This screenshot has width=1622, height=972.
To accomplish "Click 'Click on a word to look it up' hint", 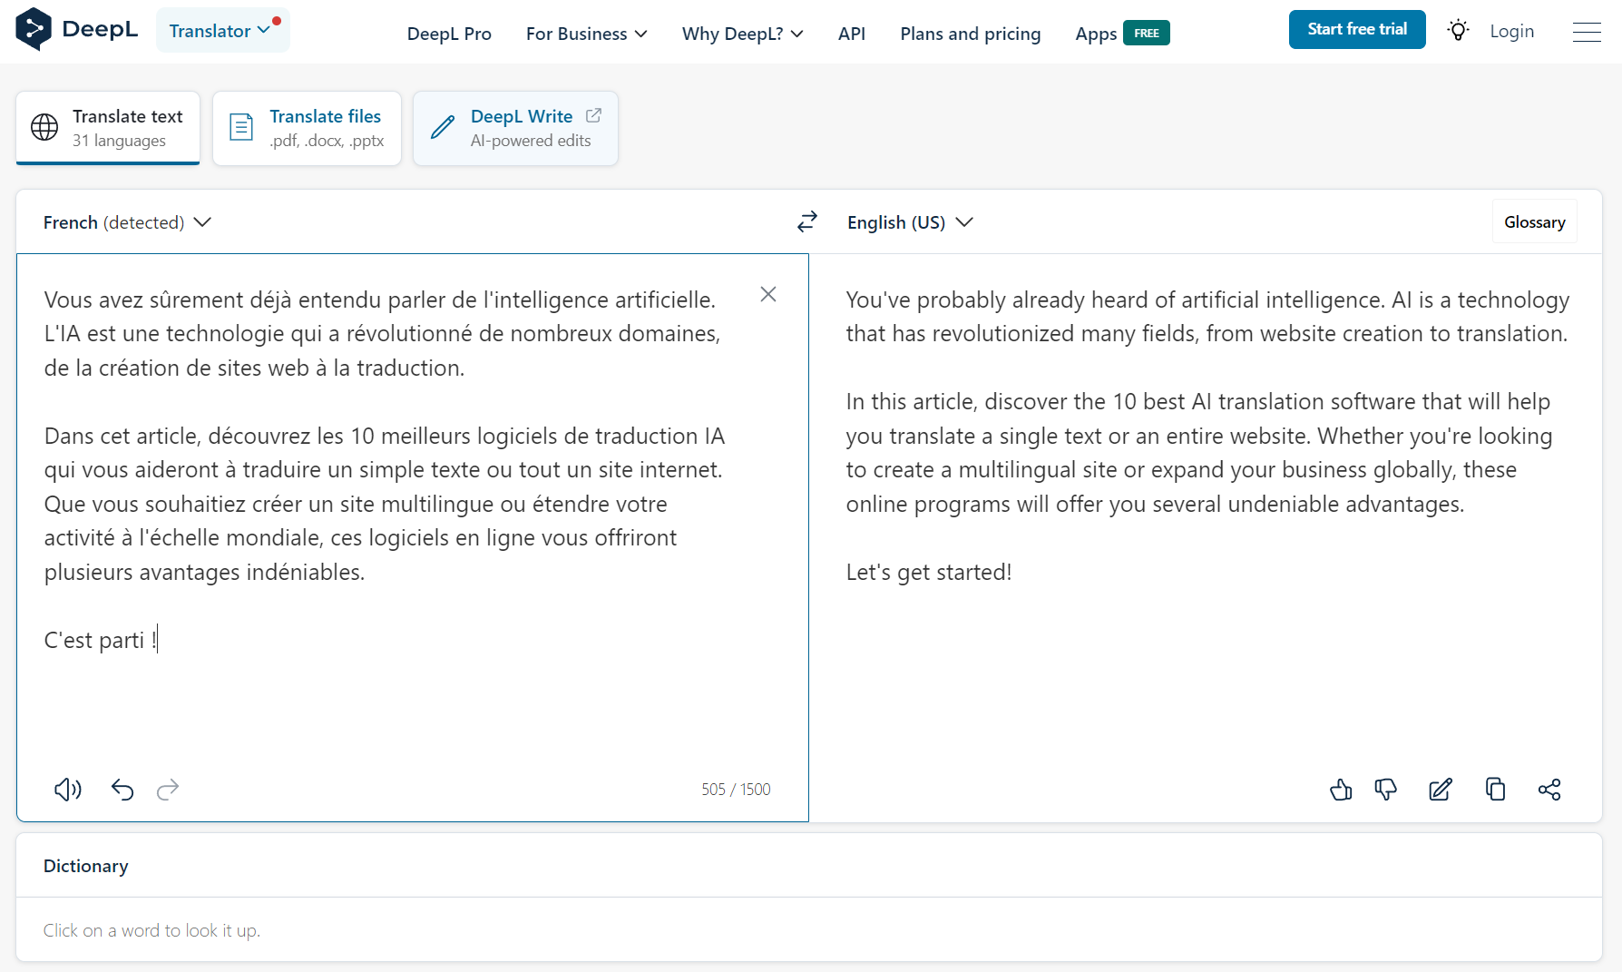I will [x=151, y=930].
